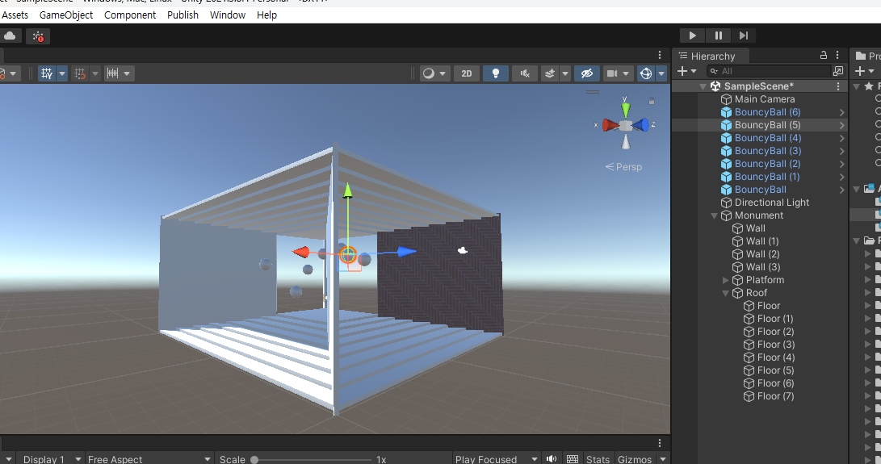Pause the game with the Pause button
This screenshot has height=464, width=881.
coord(718,36)
